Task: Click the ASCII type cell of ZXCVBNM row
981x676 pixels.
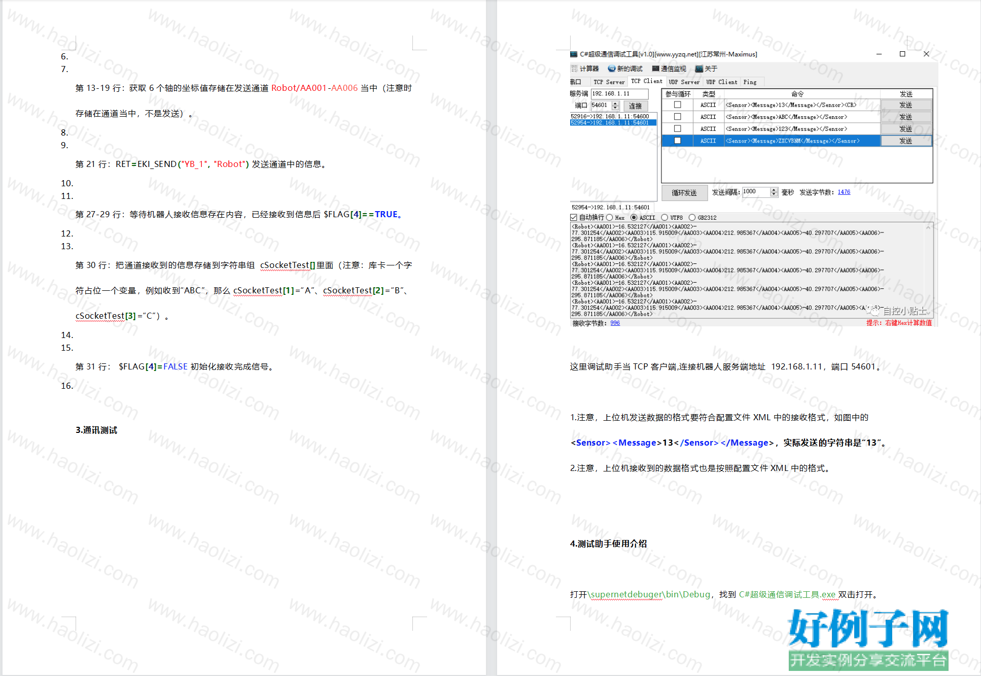Action: (708, 141)
